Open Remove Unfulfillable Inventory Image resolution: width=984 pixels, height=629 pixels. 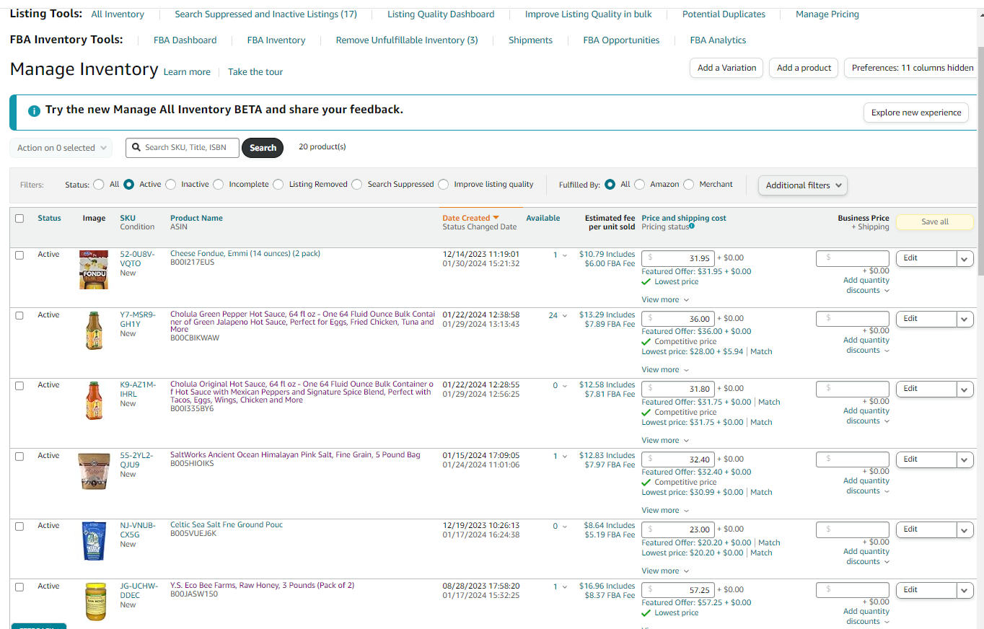(407, 40)
